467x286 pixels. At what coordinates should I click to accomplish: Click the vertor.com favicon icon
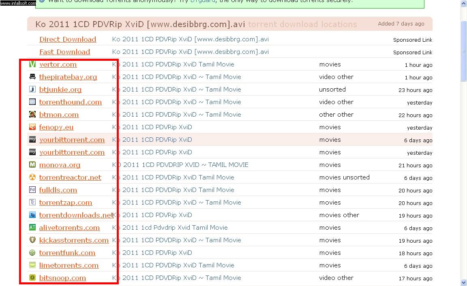coord(32,64)
